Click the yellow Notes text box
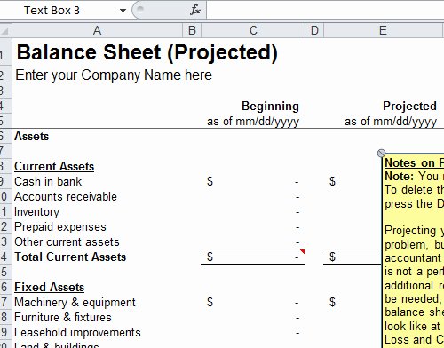Screen dimensions: 444x348 413,251
